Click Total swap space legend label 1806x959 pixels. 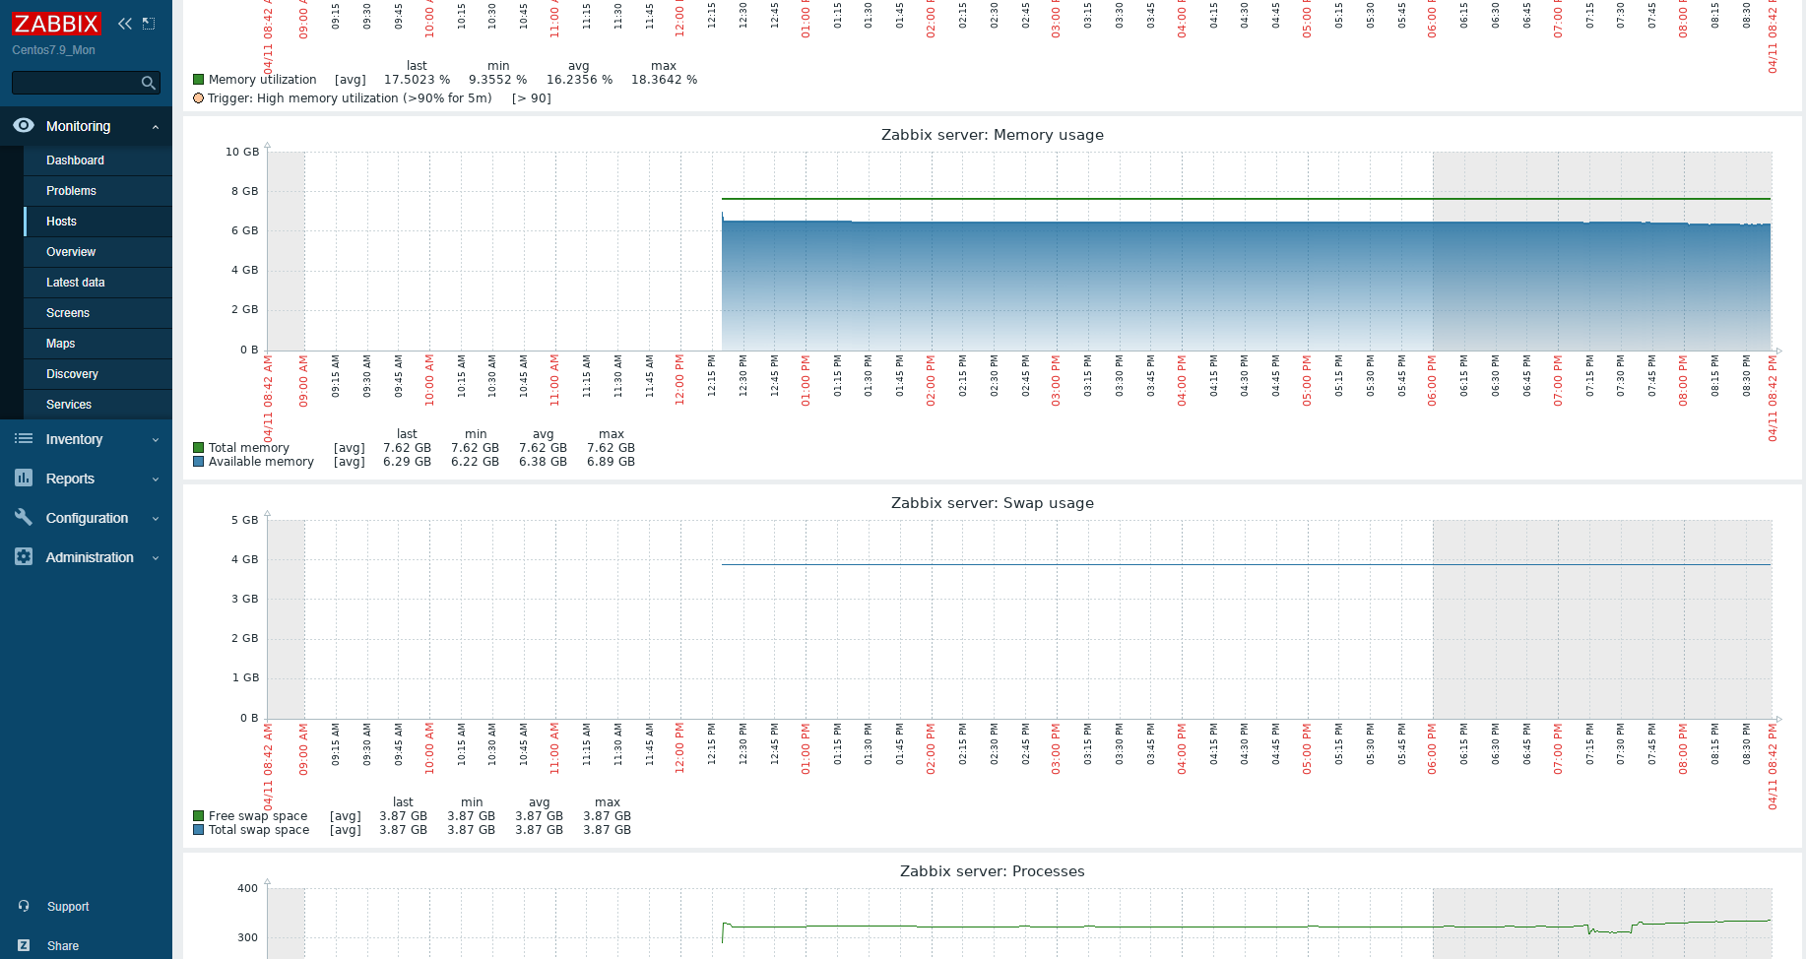click(259, 830)
